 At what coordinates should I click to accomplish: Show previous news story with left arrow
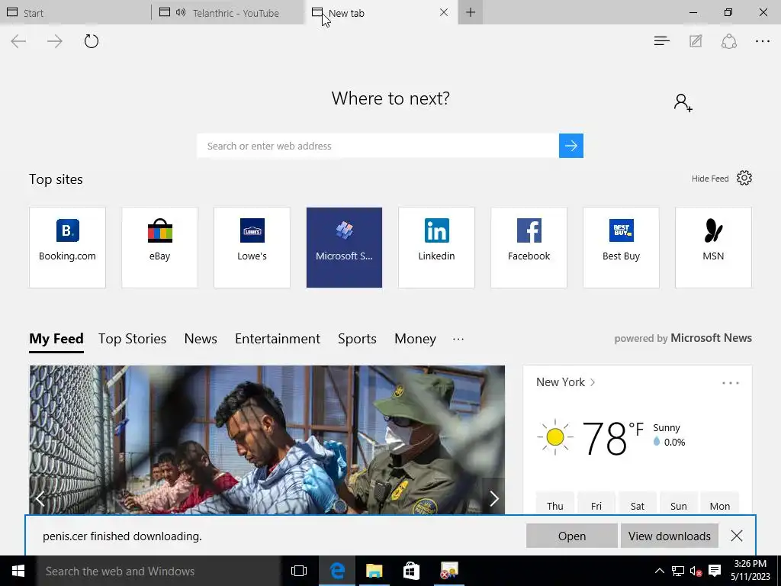pyautogui.click(x=40, y=497)
